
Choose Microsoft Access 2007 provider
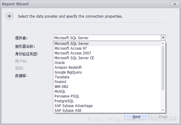(107, 53)
